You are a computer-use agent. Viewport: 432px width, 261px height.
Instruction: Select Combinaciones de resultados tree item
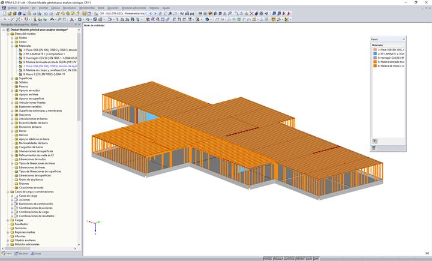click(x=37, y=216)
